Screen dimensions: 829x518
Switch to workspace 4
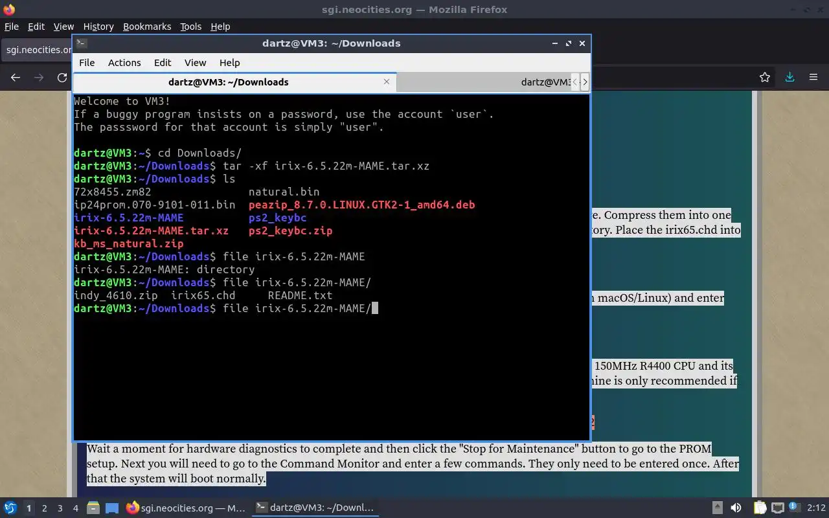click(x=75, y=508)
